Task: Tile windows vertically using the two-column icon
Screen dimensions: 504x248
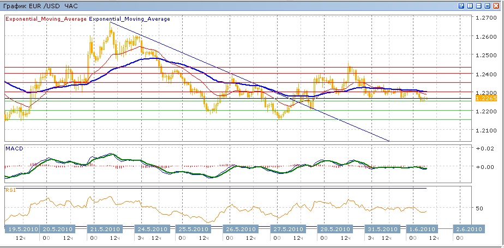Action: click(470, 5)
